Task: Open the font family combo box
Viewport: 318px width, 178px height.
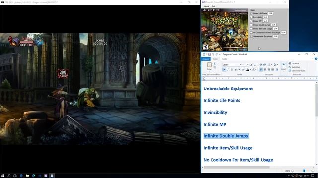Action: coord(232,65)
